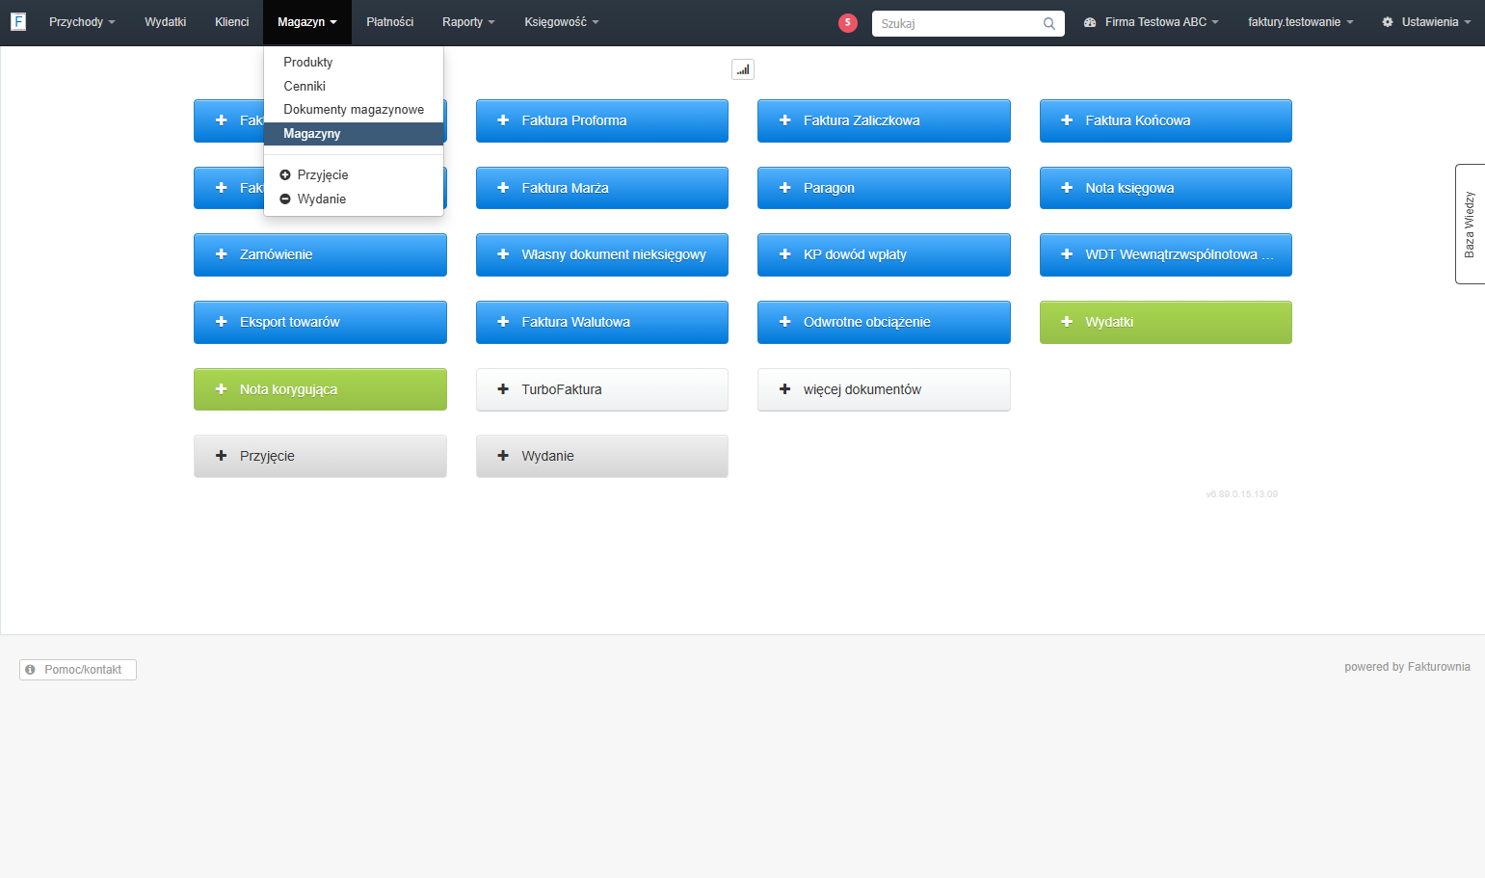Screen dimensions: 1485x878
Task: Create a KP dowód wpłaty
Action: click(884, 254)
